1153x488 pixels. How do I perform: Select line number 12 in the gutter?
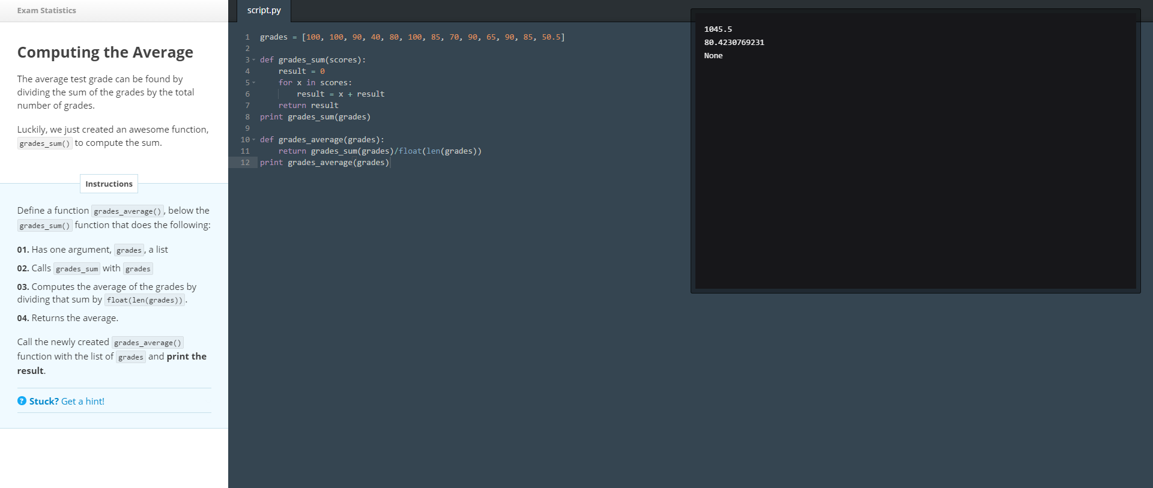(x=245, y=163)
